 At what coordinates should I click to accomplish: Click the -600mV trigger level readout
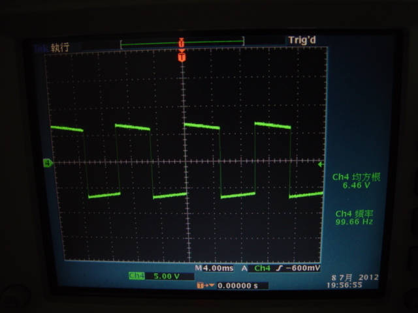[303, 268]
